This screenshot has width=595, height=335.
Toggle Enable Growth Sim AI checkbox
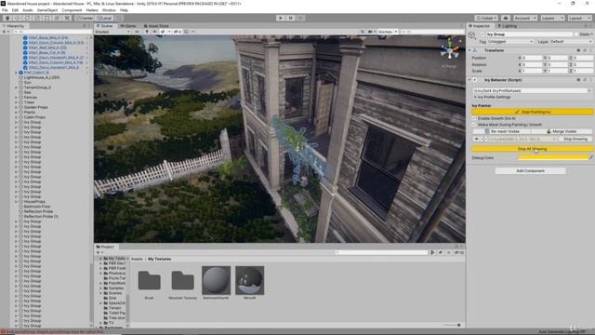tap(473, 118)
